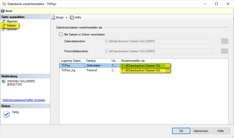Open the Optionen page
Viewport: 234px width, 138px height.
(x=12, y=29)
